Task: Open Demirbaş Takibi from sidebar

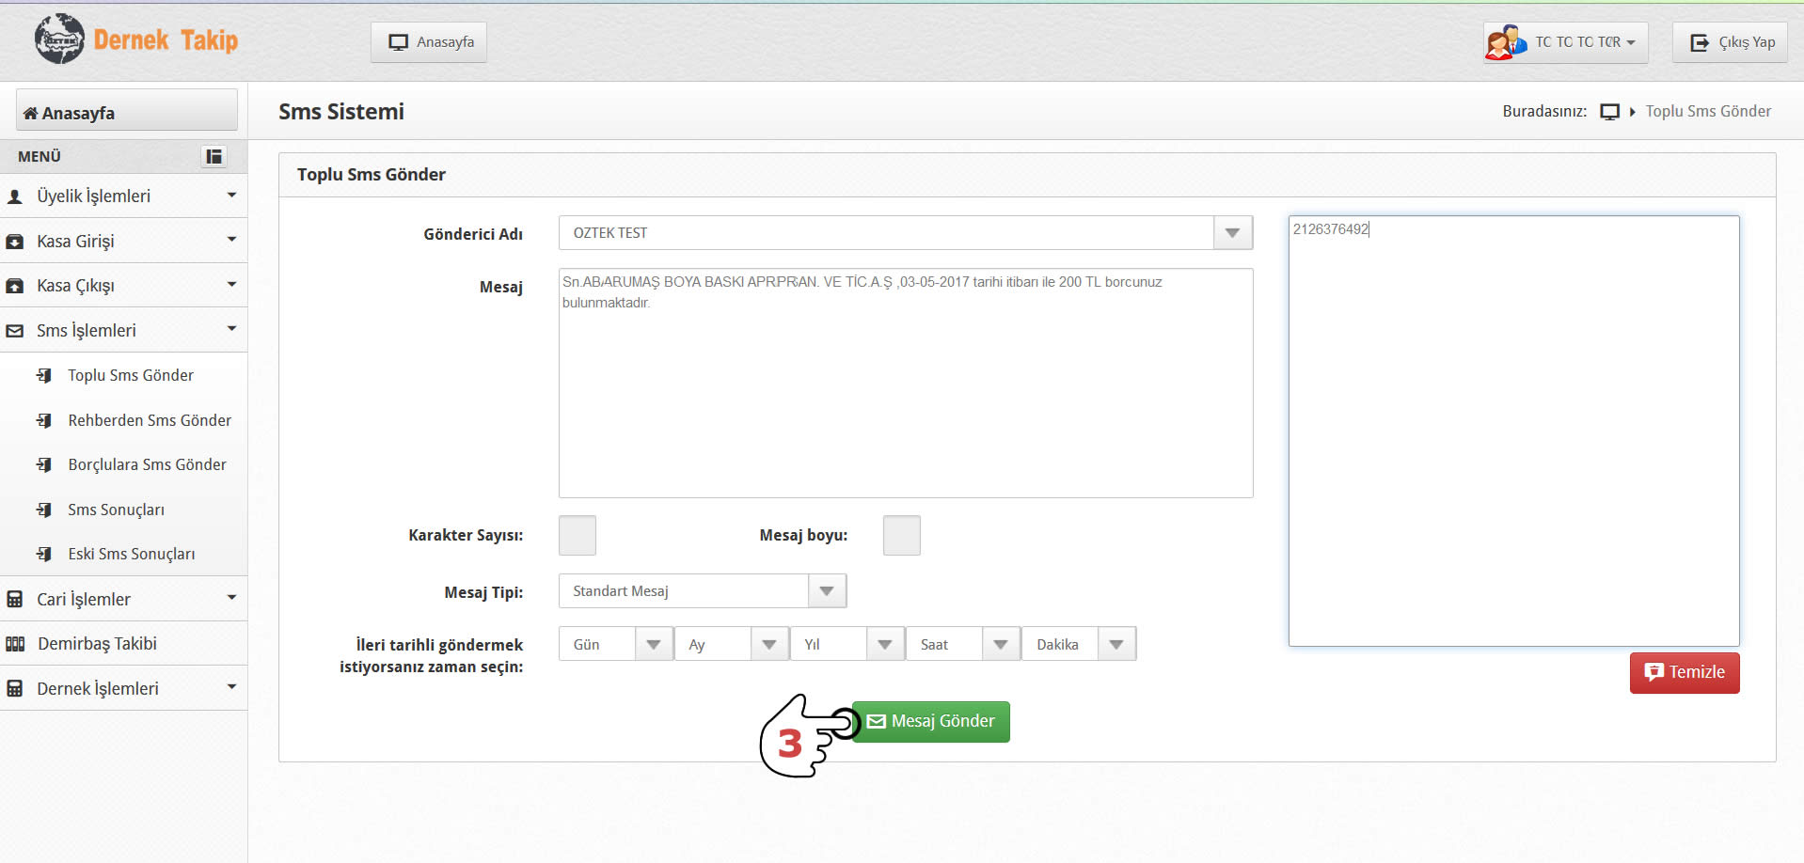Action: 97,644
